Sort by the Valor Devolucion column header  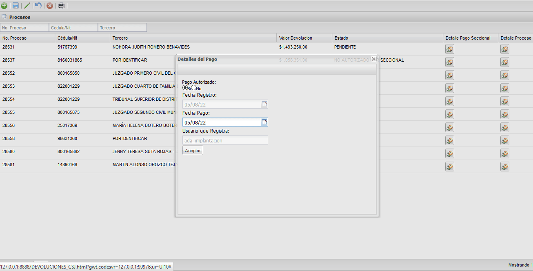295,38
